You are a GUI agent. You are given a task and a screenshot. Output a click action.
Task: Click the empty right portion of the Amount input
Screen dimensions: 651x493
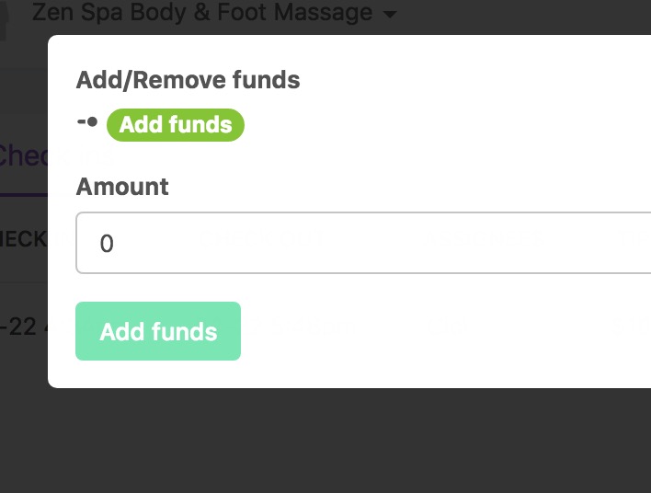click(498, 243)
